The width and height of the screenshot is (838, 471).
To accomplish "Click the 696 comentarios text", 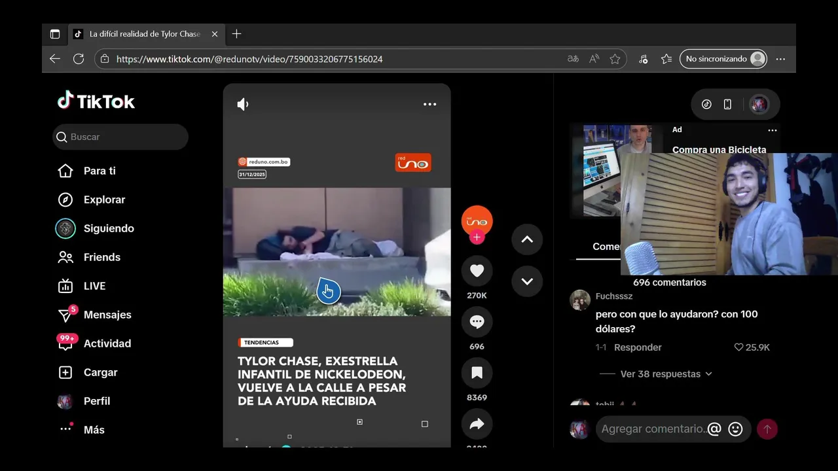I will [x=669, y=283].
